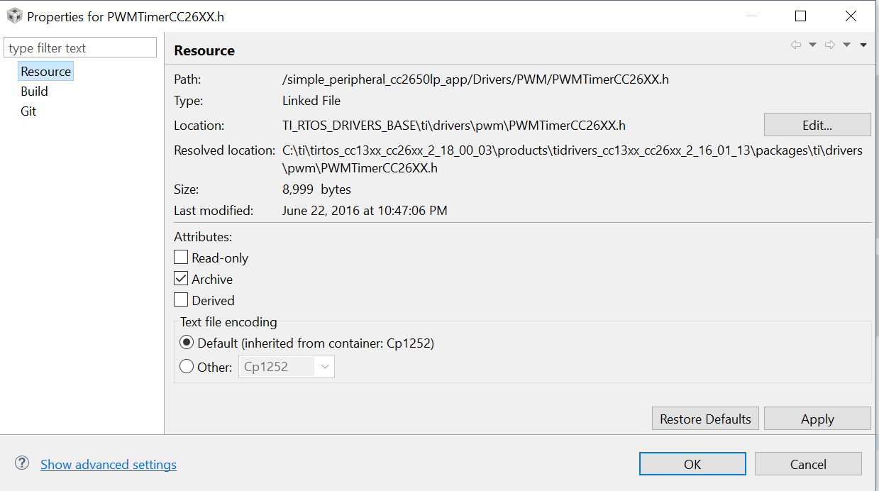
Task: Open the Show advanced settings link
Action: point(109,465)
